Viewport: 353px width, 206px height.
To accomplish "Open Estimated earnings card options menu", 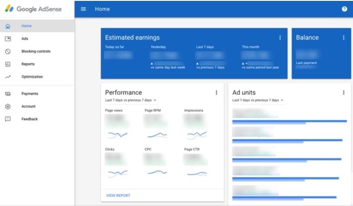I will (x=280, y=37).
